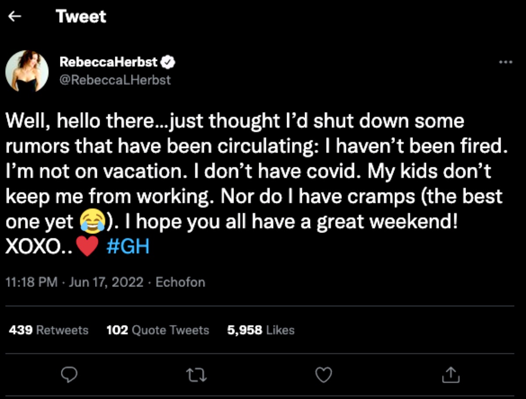Viewport: 526px width, 399px height.
Task: Open Rebecca Herbst's profile picture
Action: (27, 71)
